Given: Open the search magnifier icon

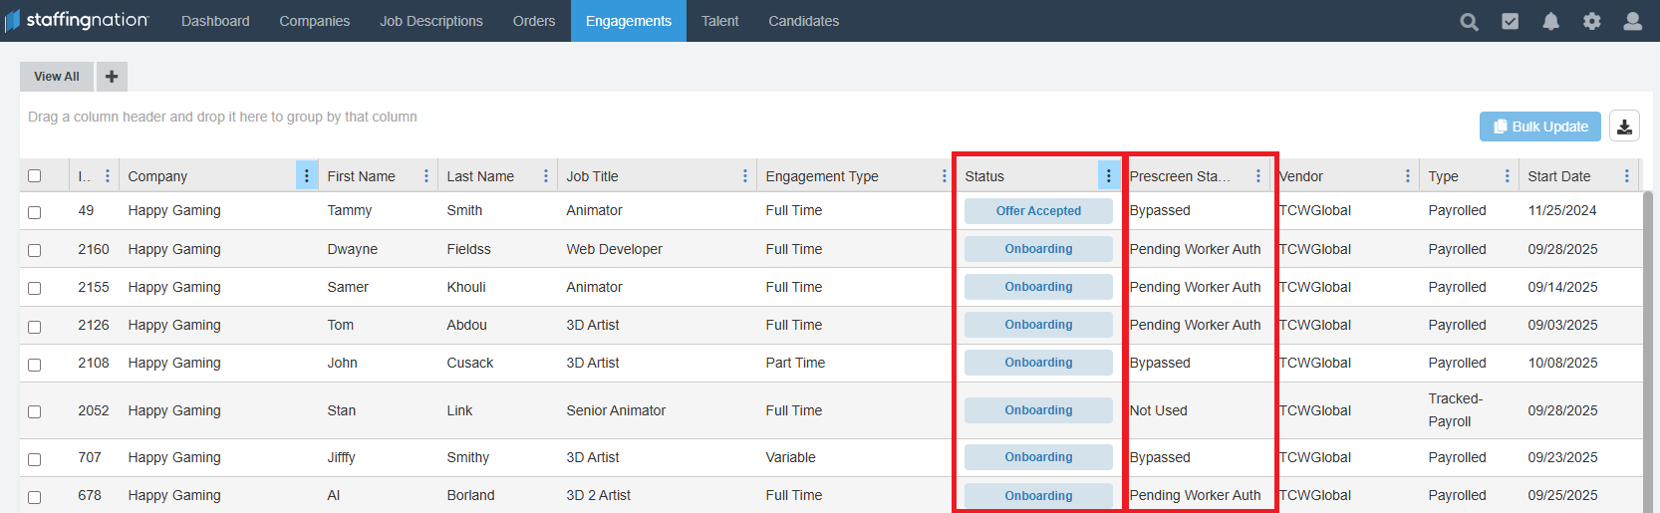Looking at the screenshot, I should 1469,21.
